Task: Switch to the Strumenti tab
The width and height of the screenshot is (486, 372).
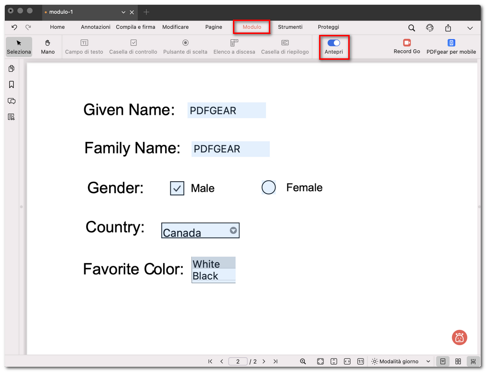Action: 290,27
